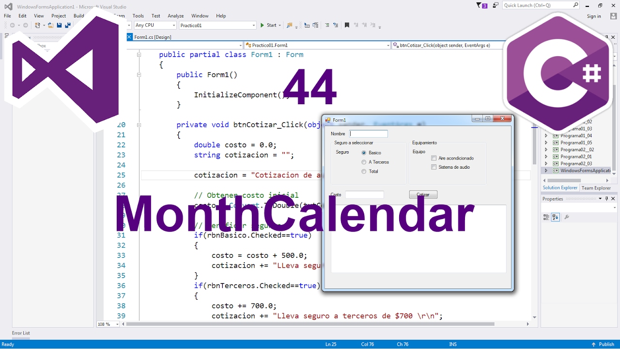Image resolution: width=620 pixels, height=349 pixels.
Task: Click the decrease indent toolbar icon
Action: tap(307, 25)
